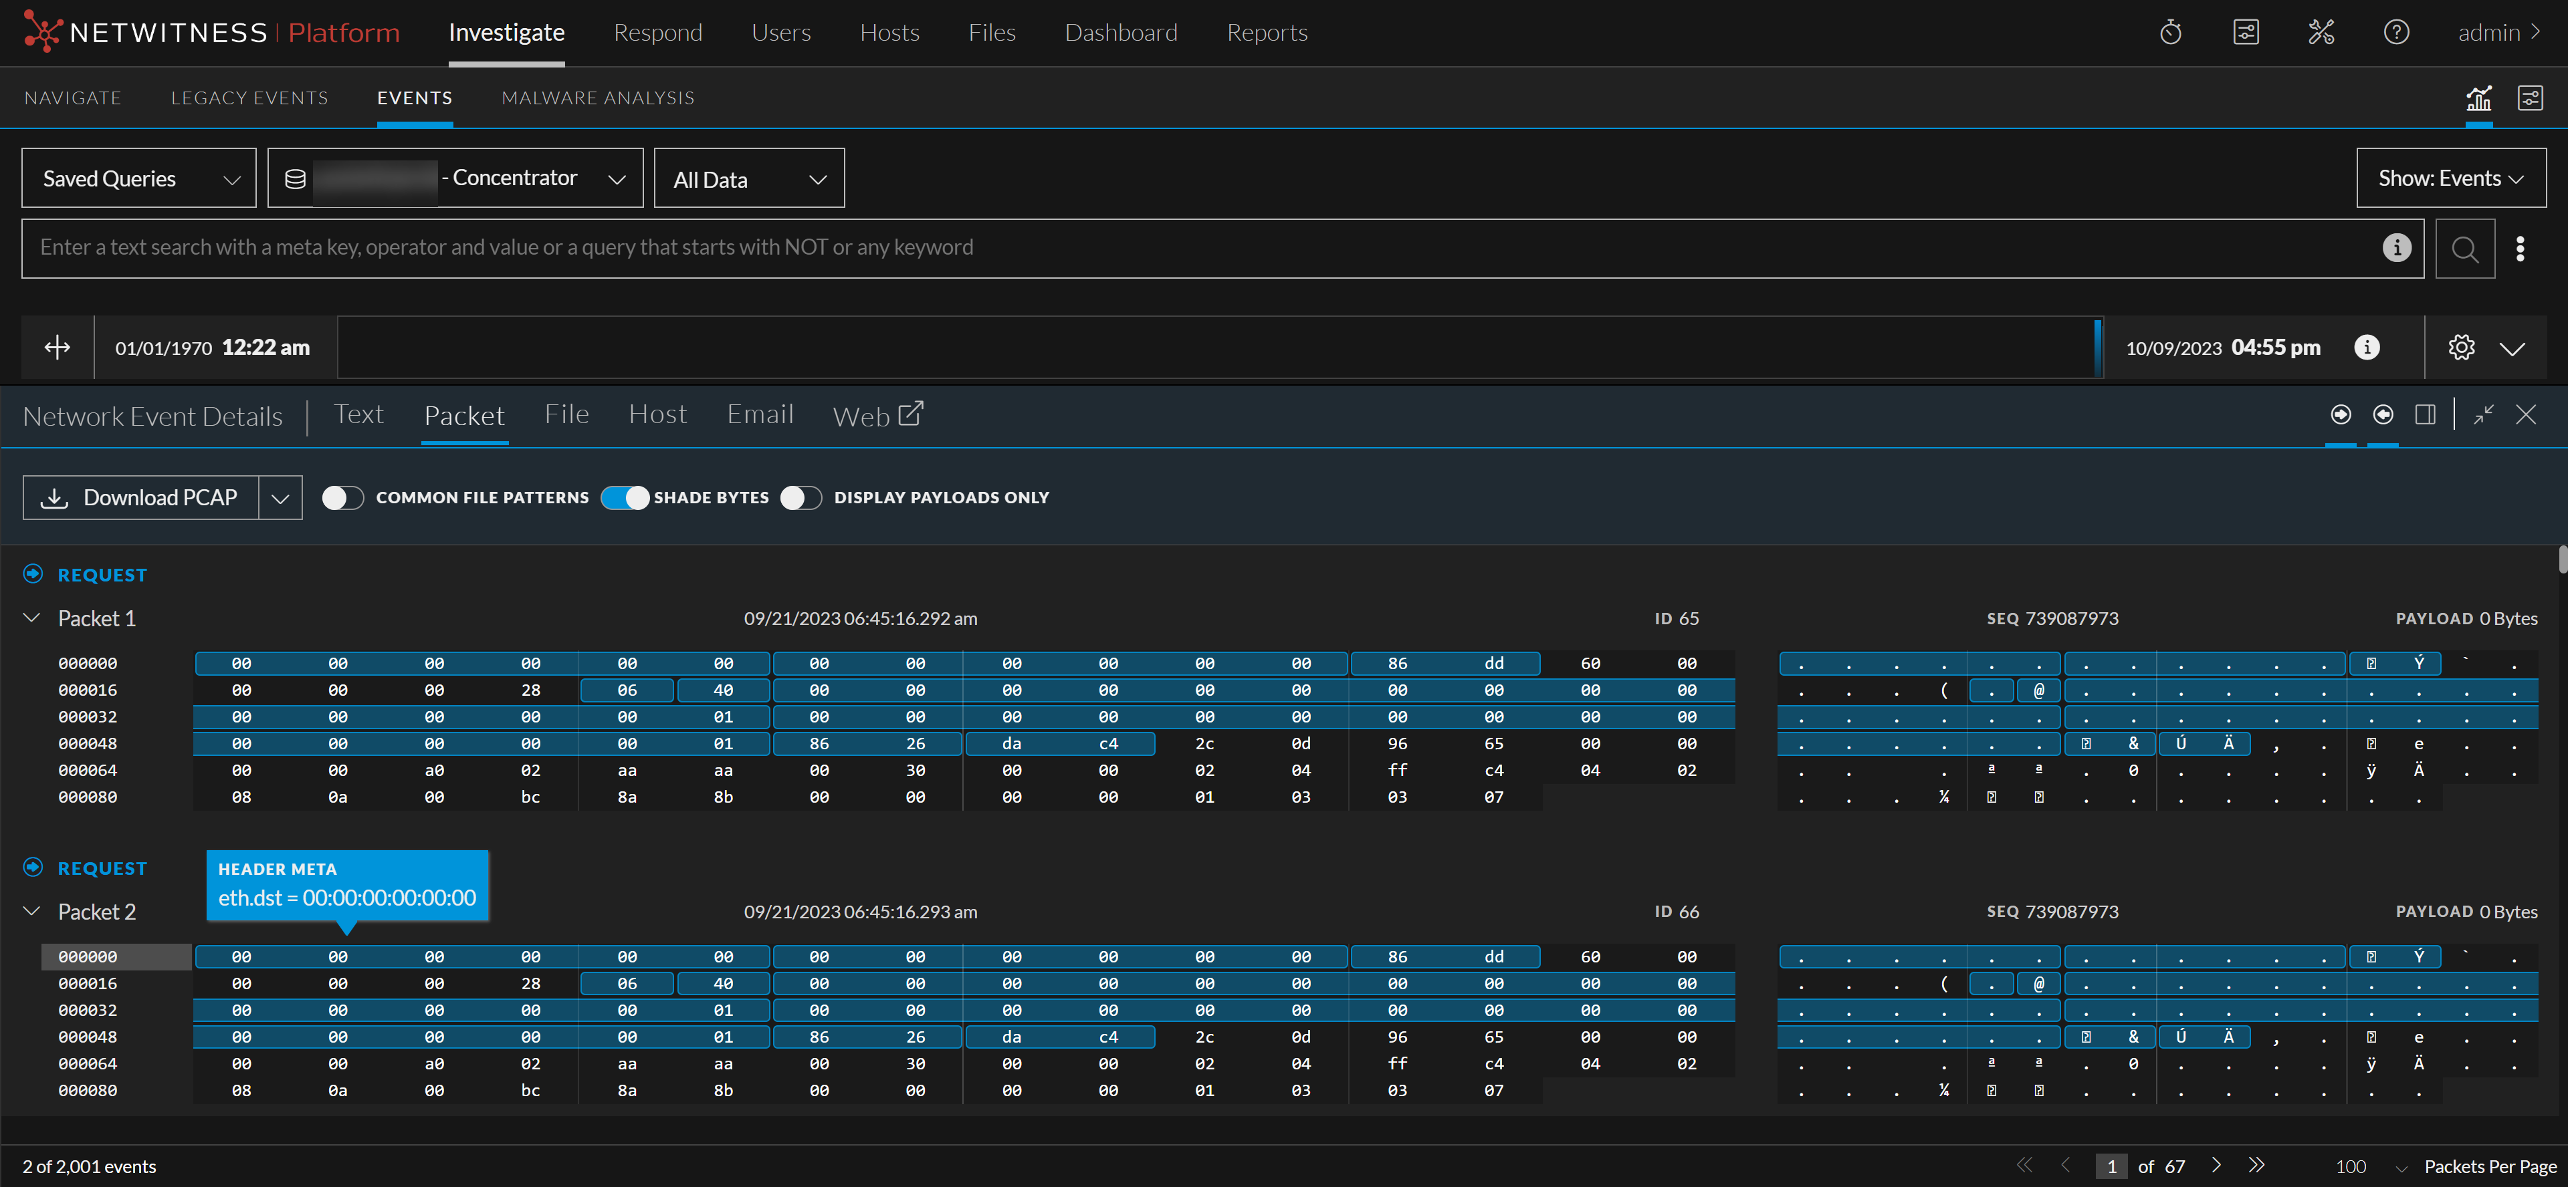This screenshot has width=2568, height=1187.
Task: Click the query bar info icon
Action: pos(2397,247)
